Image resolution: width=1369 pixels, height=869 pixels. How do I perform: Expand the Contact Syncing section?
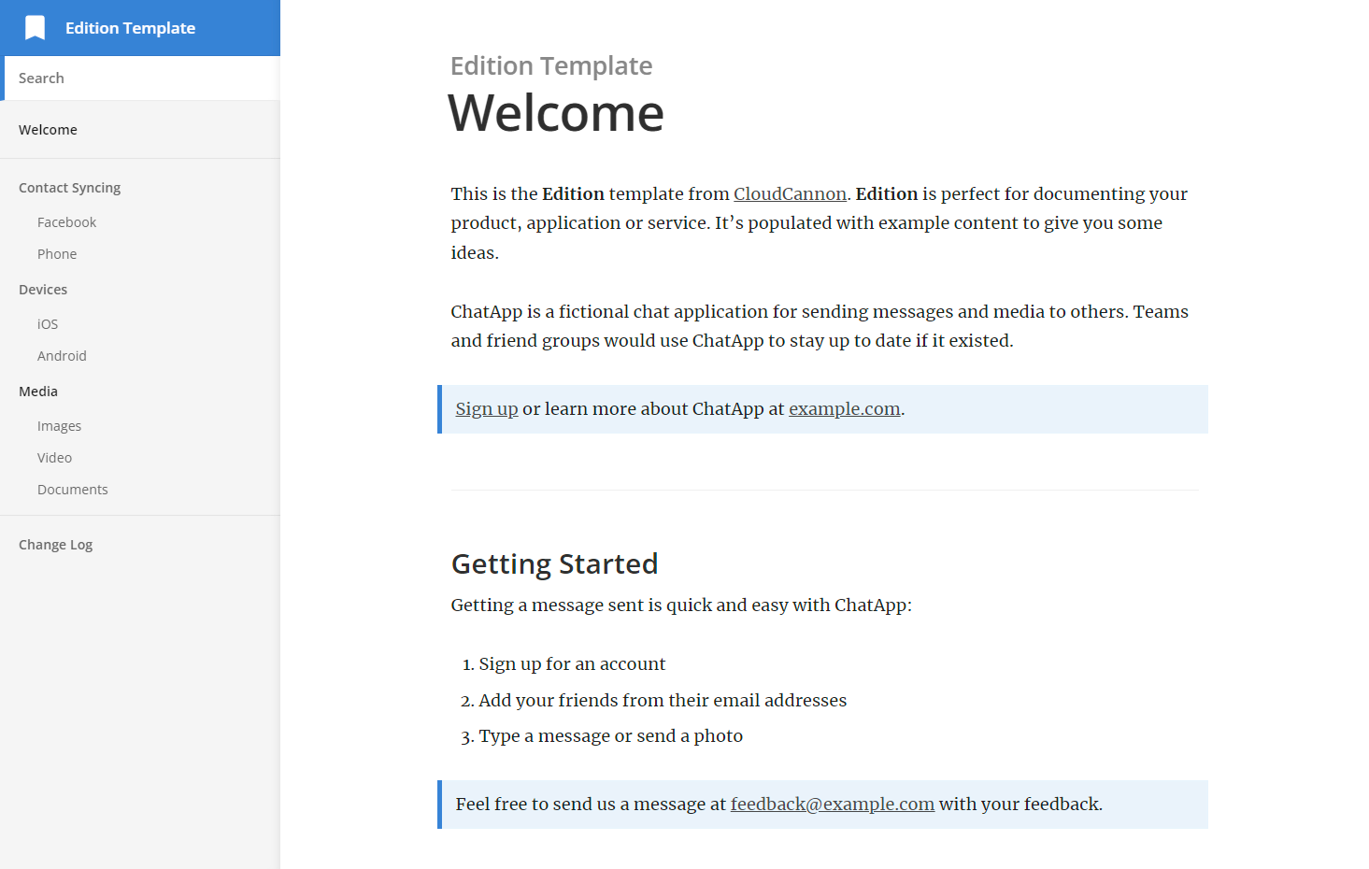pos(69,187)
